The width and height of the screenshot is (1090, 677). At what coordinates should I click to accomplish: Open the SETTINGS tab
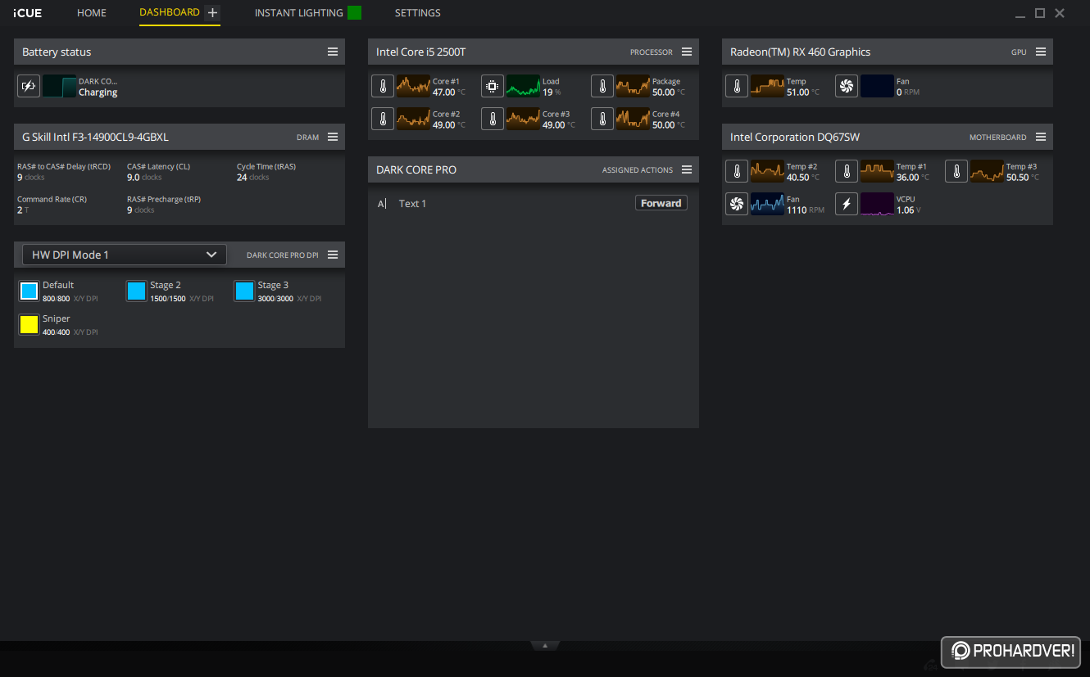418,13
